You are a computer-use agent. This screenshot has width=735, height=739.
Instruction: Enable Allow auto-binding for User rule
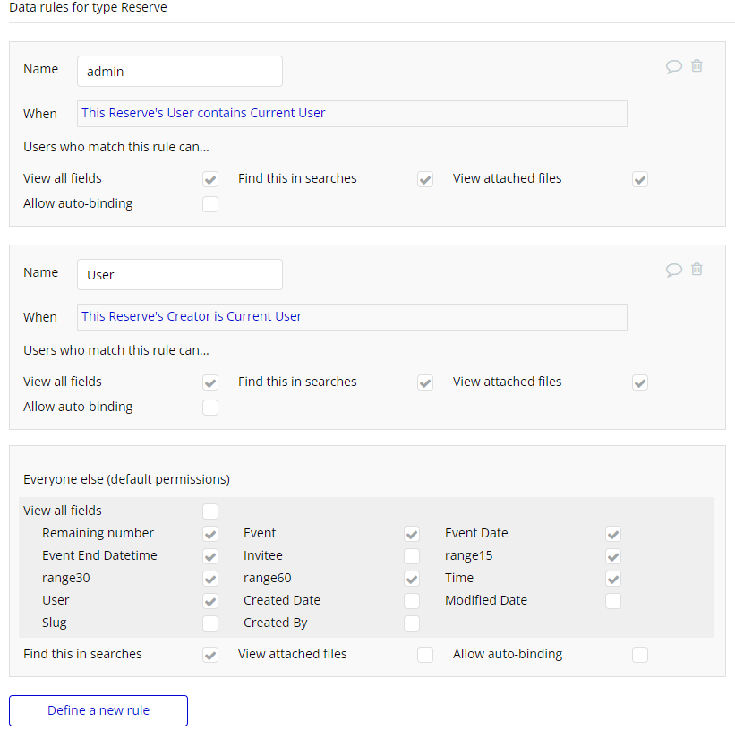210,408
